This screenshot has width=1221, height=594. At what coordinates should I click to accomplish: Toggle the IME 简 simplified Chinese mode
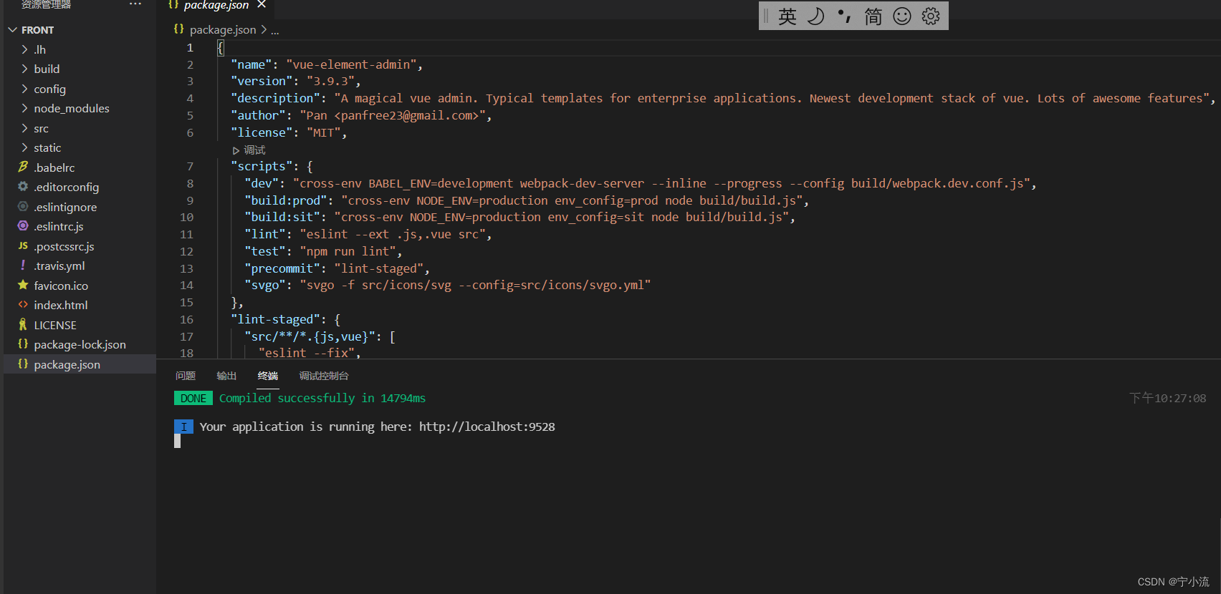tap(873, 16)
